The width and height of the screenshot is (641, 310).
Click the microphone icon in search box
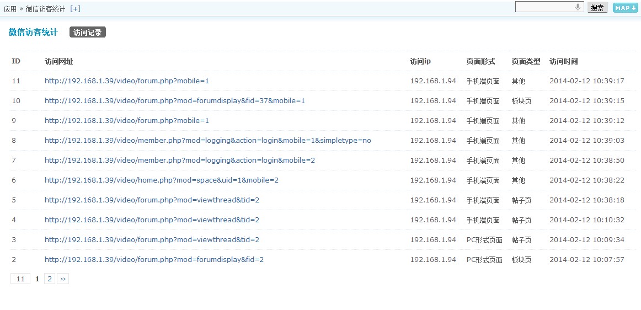click(x=578, y=7)
